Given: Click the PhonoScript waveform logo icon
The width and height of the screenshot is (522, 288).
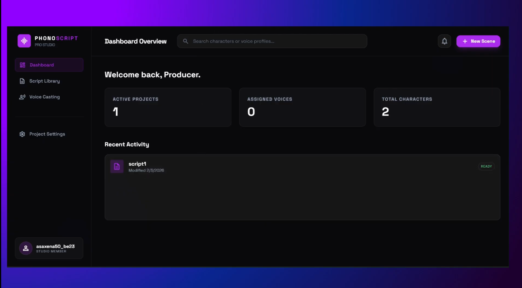Looking at the screenshot, I should (24, 41).
